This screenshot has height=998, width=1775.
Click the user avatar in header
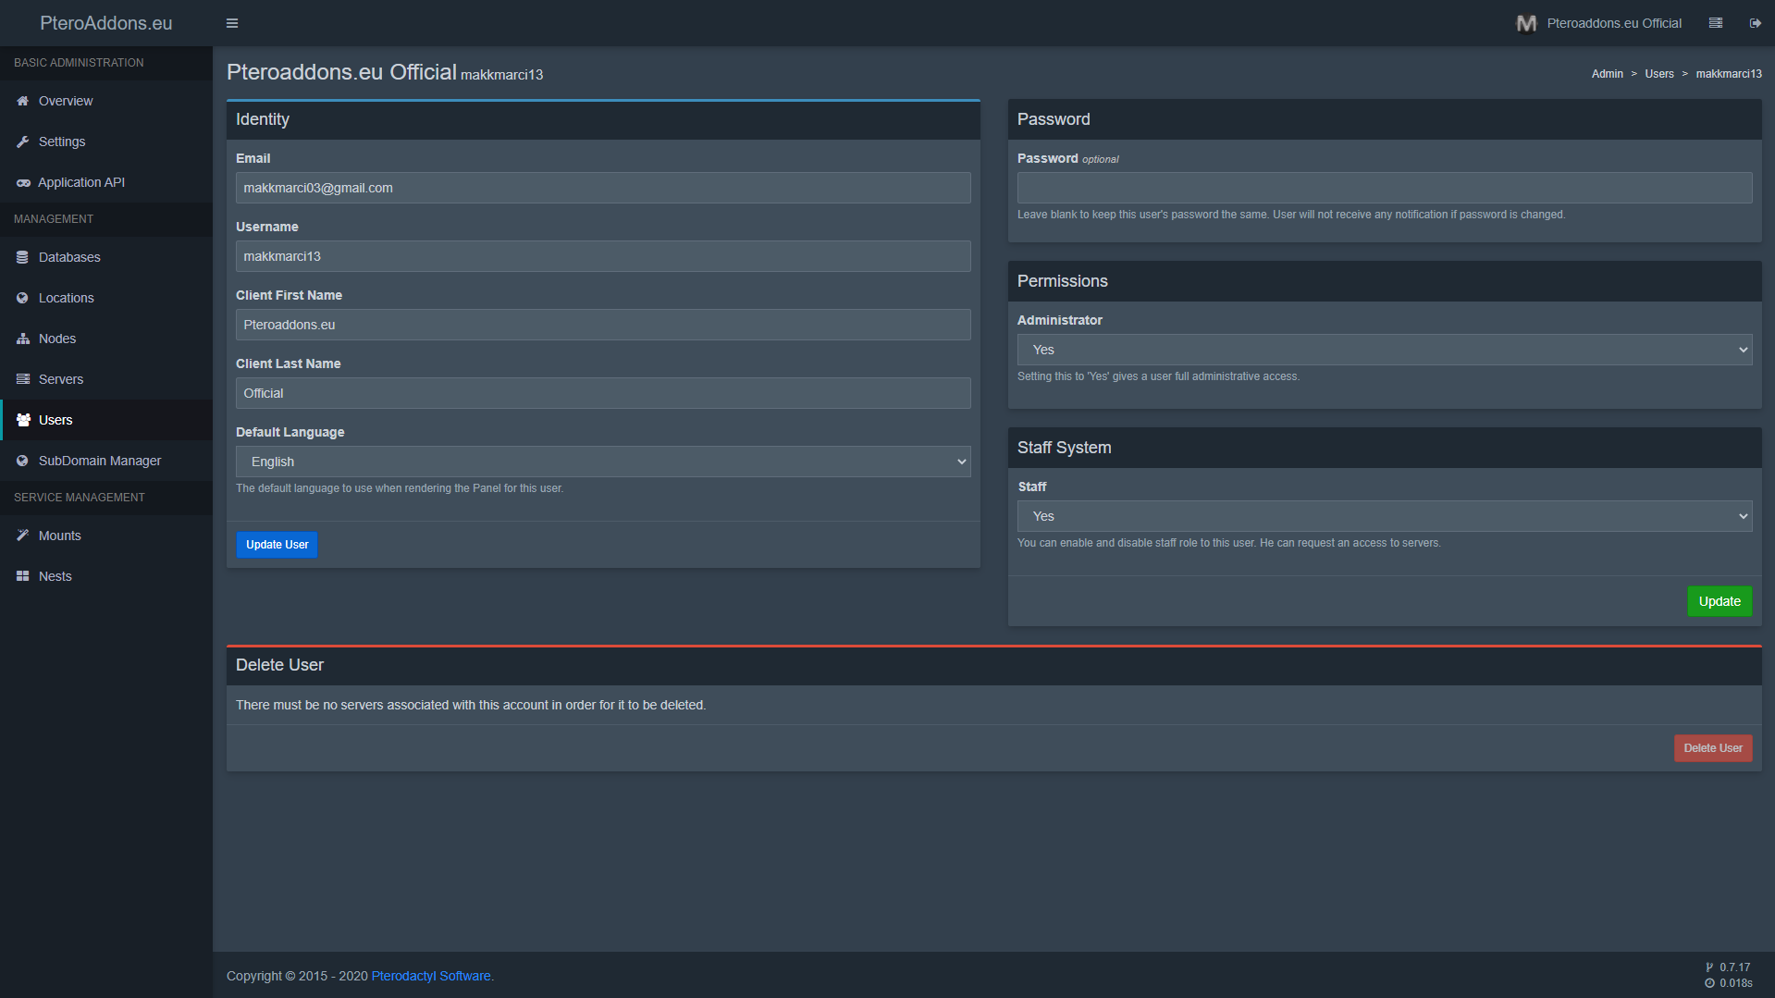[x=1526, y=23]
